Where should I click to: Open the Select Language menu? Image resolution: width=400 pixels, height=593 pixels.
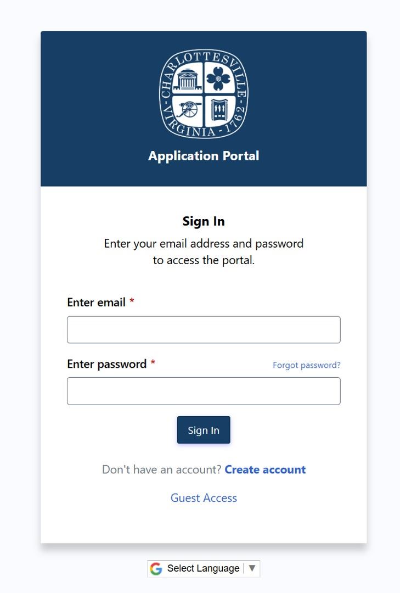(x=203, y=569)
